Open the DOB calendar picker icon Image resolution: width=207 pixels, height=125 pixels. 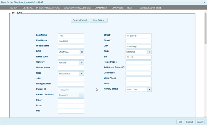click(82, 52)
